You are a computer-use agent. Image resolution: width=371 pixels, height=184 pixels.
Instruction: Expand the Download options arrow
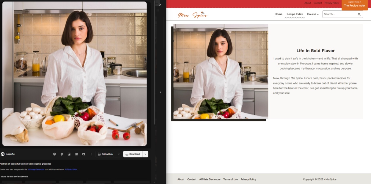tap(145, 154)
